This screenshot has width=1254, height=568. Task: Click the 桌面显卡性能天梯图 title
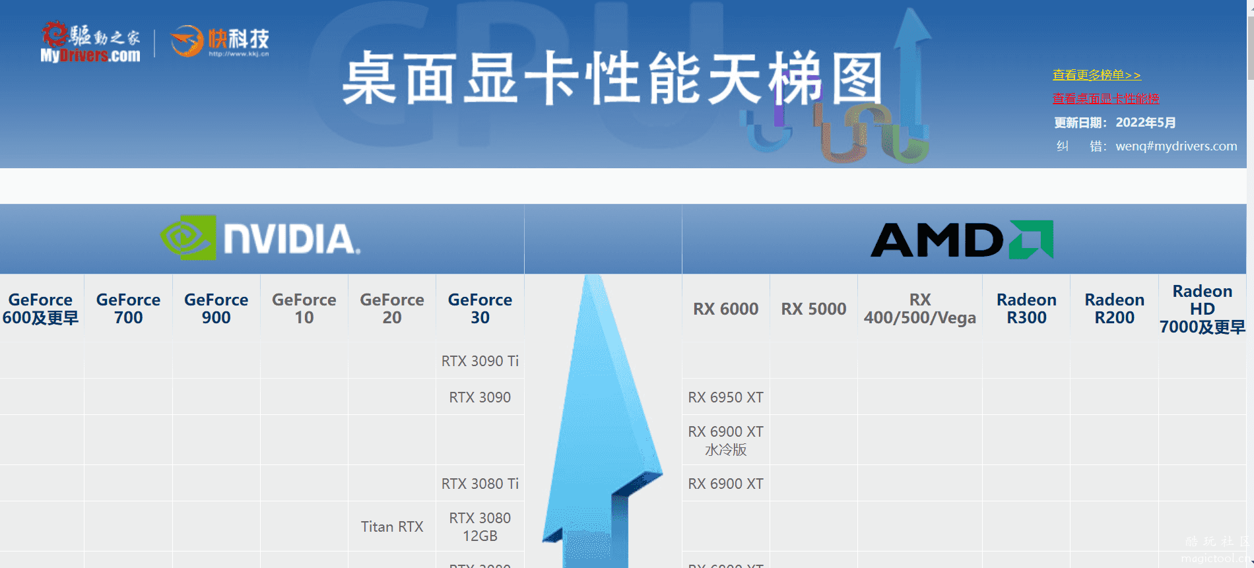(612, 79)
